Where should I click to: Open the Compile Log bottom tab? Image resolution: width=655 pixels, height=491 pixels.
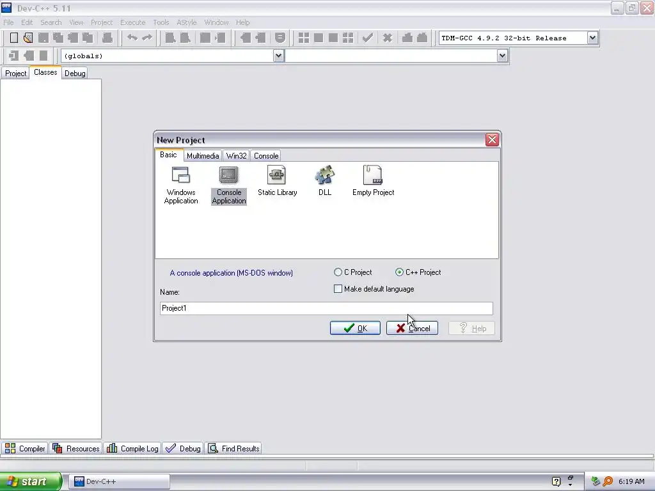(132, 448)
